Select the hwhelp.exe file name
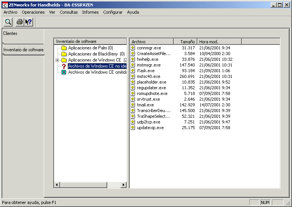Image resolution: width=292 pixels, height=207 pixels. (x=148, y=59)
